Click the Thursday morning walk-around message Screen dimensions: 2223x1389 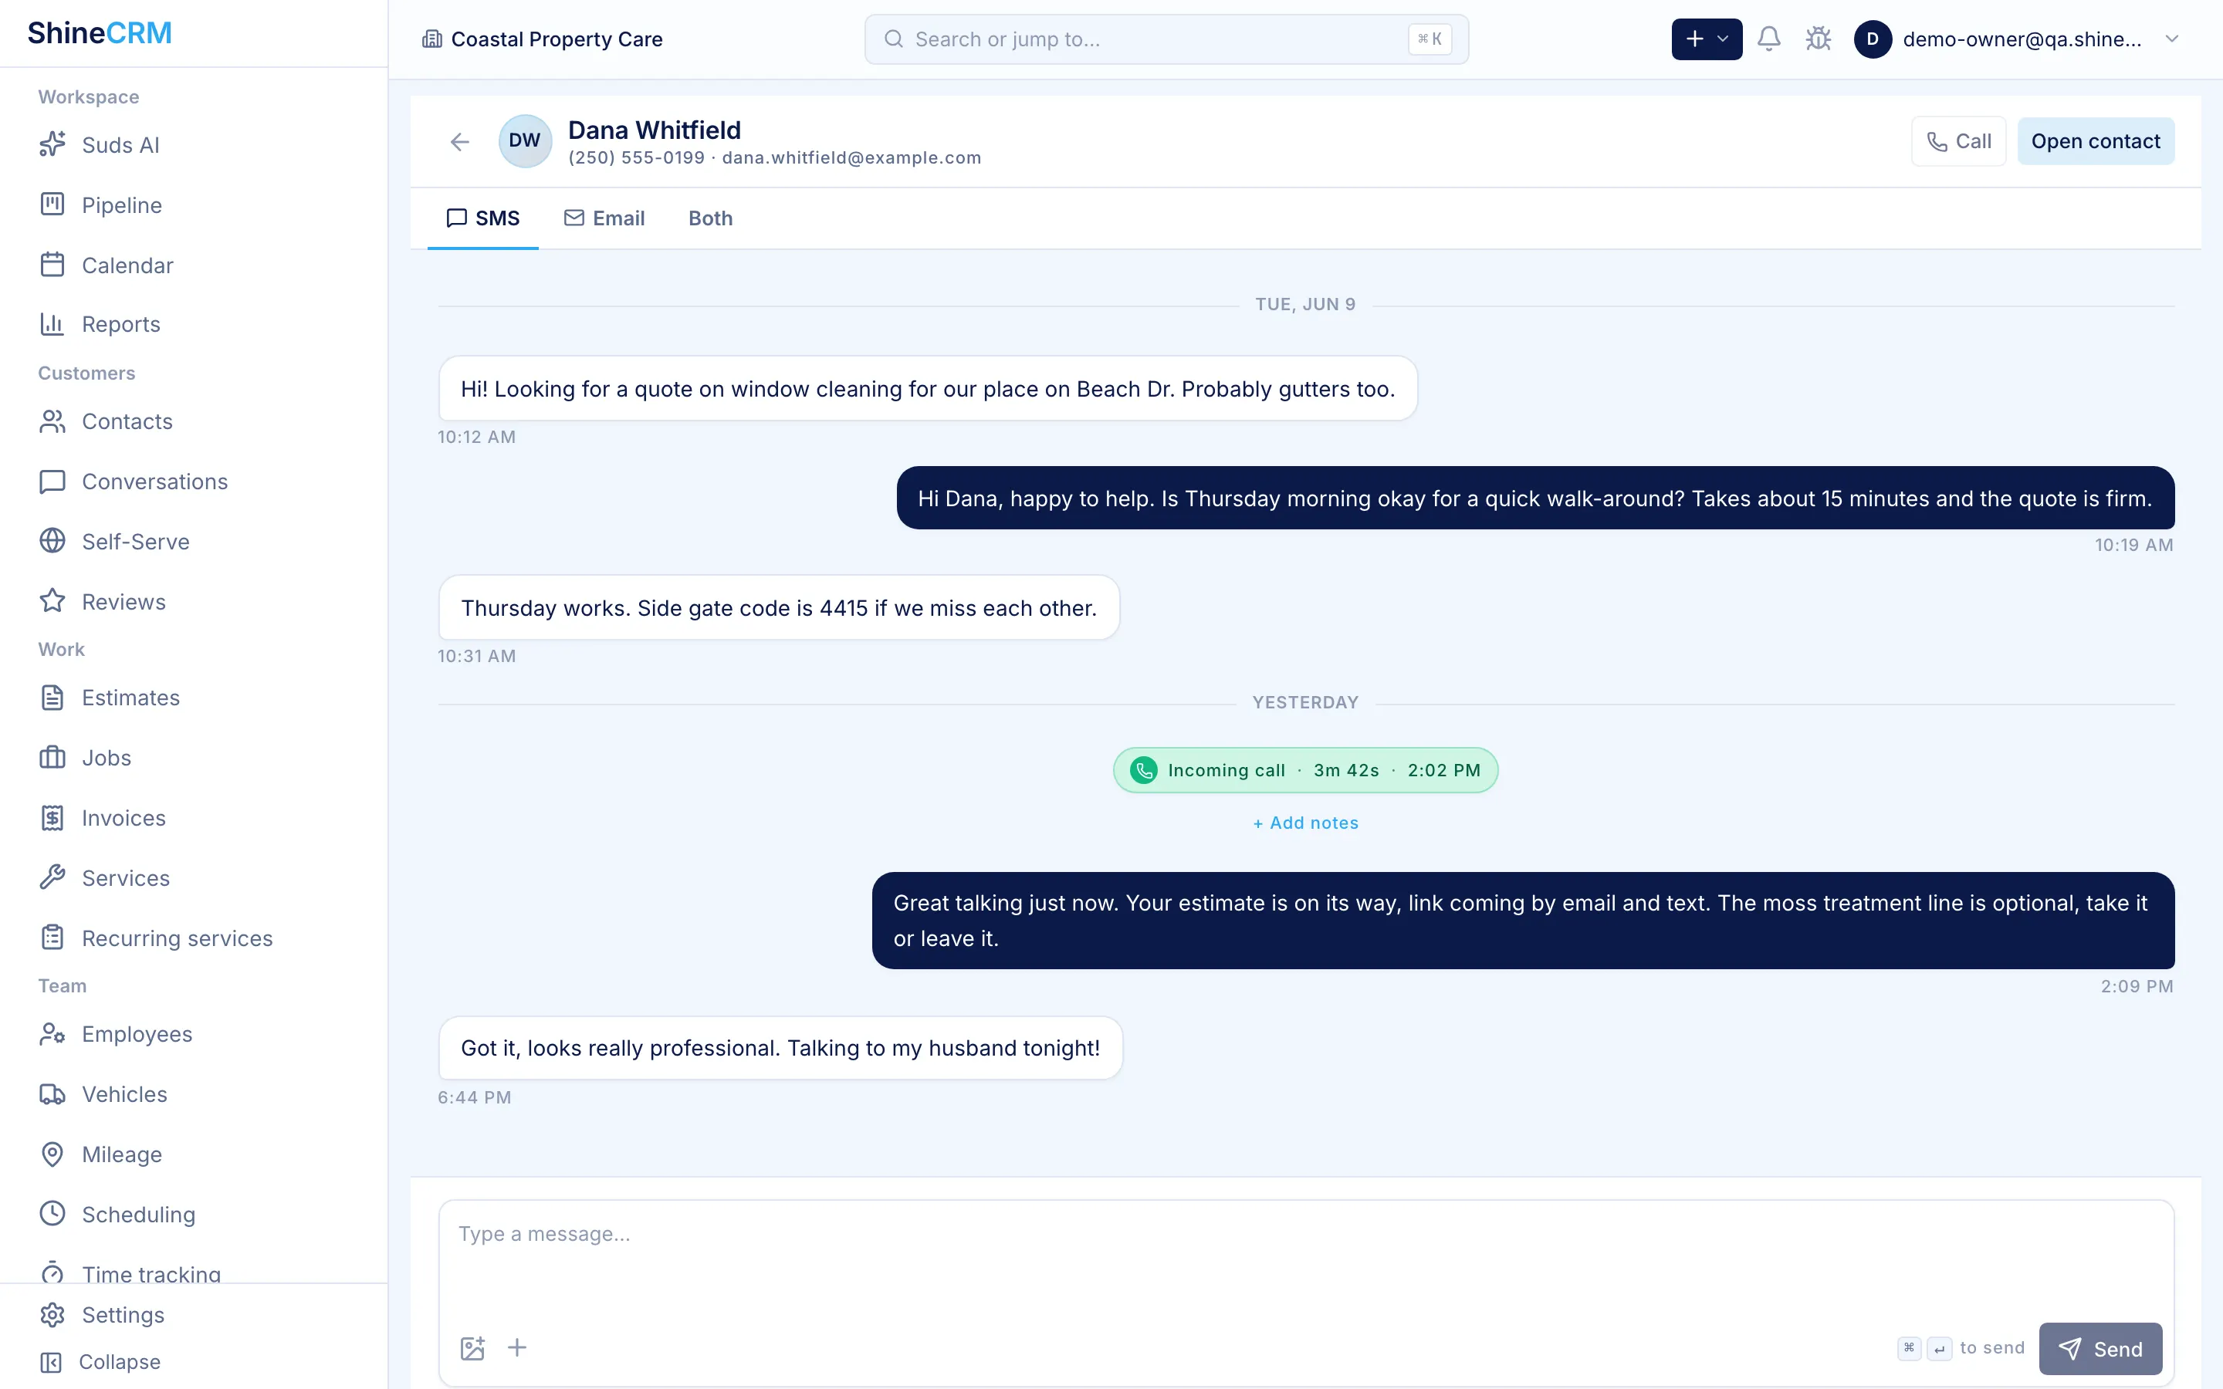point(1535,498)
